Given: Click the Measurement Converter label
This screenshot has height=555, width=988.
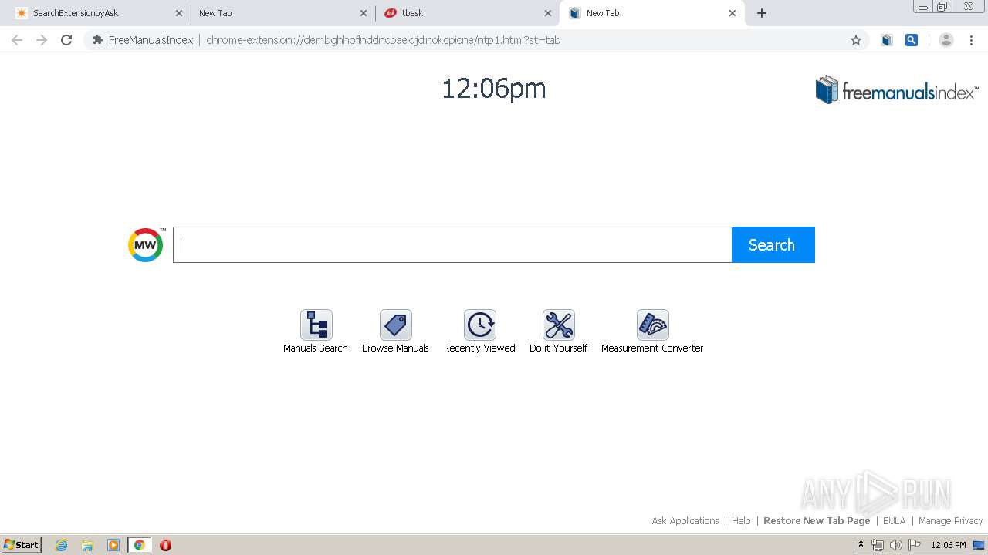Looking at the screenshot, I should pyautogui.click(x=652, y=348).
